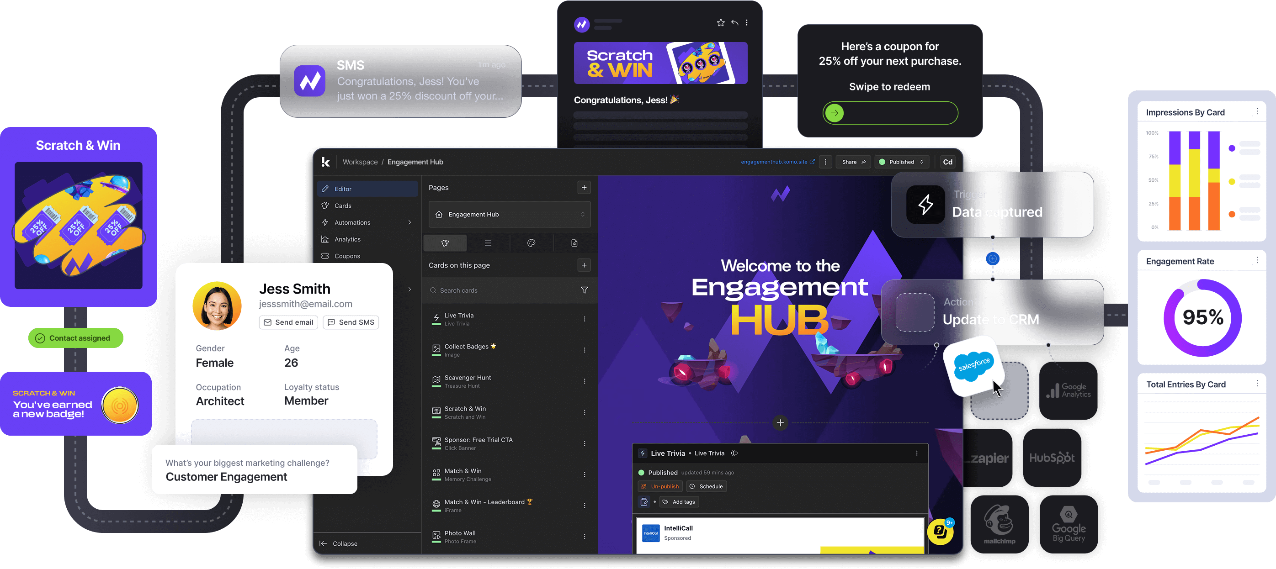
Task: Select the page settings document tab icon
Action: pyautogui.click(x=574, y=243)
